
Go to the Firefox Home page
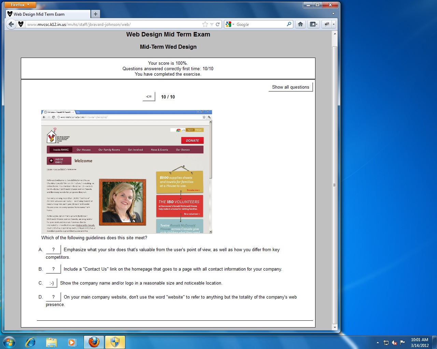pos(300,24)
